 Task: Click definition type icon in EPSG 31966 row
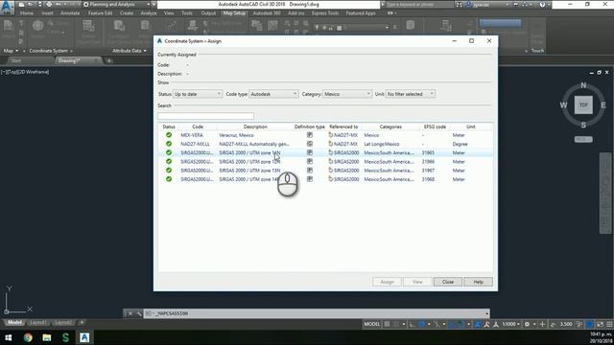[x=310, y=162]
